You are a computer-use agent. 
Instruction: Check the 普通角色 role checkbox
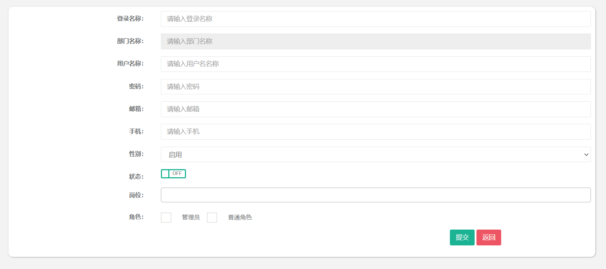pyautogui.click(x=212, y=217)
